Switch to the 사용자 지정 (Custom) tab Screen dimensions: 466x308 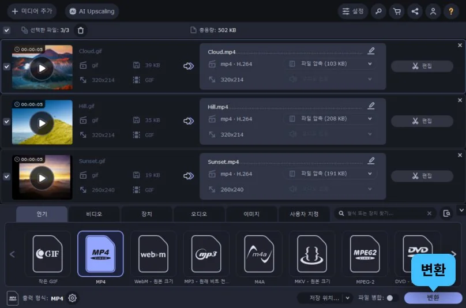tap(304, 214)
